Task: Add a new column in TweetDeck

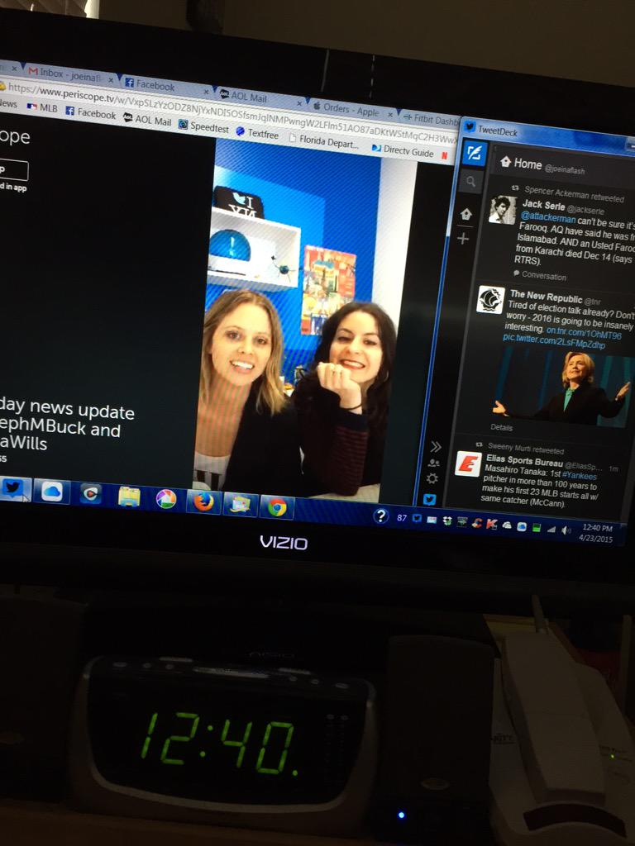Action: point(463,239)
